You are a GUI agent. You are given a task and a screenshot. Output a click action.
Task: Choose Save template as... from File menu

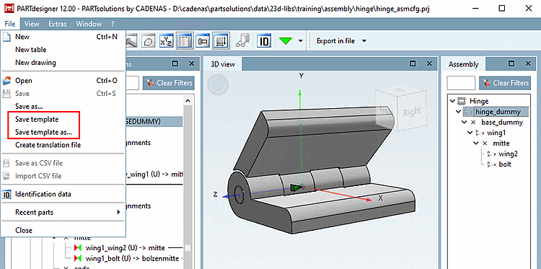click(43, 132)
